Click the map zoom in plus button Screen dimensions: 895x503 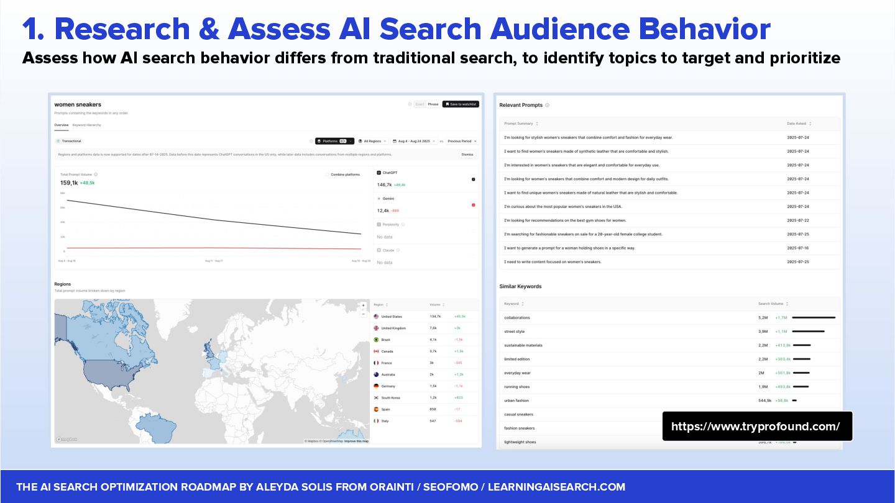coord(364,306)
